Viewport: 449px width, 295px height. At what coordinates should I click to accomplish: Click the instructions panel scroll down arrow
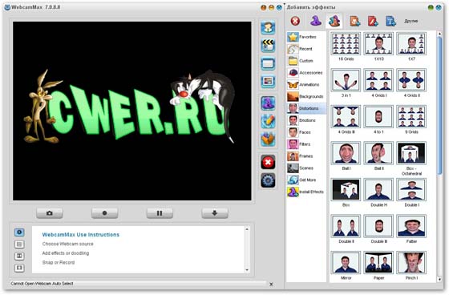pos(247,270)
